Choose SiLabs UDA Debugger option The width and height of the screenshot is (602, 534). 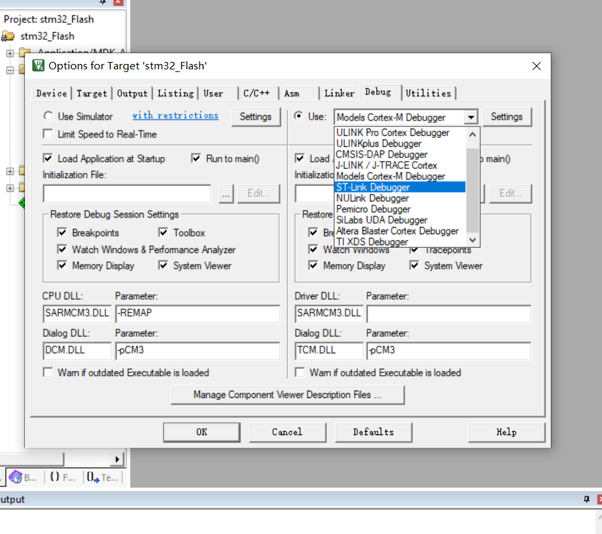(400, 220)
